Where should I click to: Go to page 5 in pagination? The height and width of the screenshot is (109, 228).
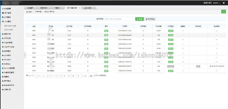(52, 76)
